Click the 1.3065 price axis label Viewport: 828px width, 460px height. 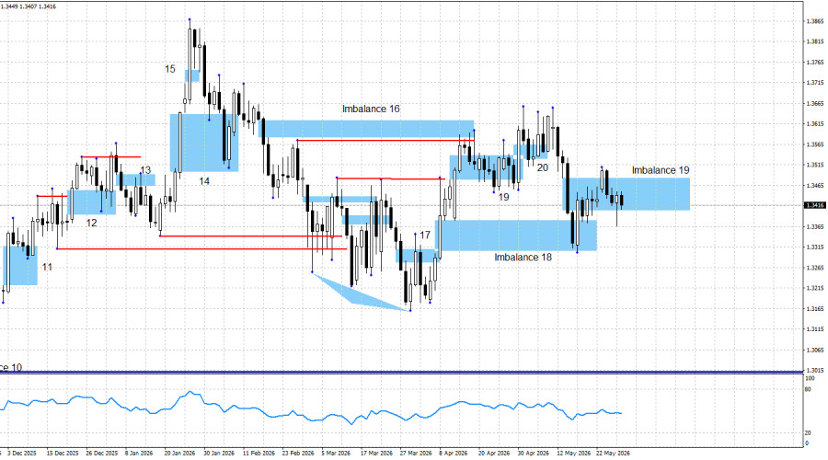coord(815,351)
